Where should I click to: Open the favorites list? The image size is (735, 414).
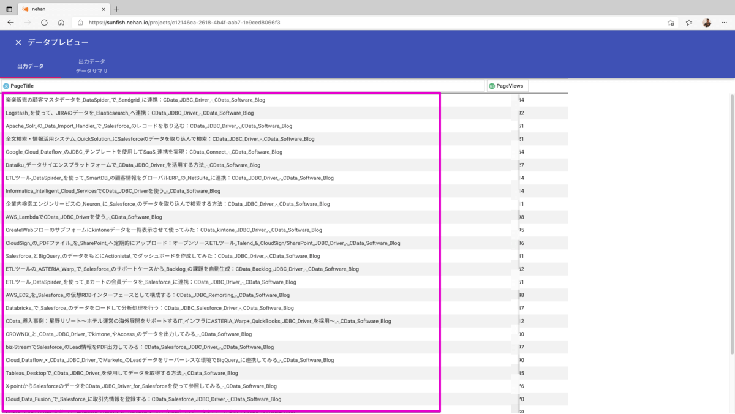click(x=689, y=23)
